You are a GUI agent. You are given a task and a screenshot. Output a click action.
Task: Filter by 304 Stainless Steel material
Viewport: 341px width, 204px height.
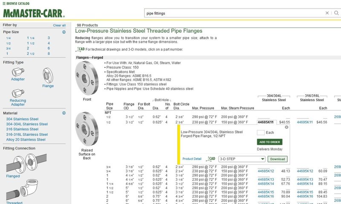(x=22, y=119)
